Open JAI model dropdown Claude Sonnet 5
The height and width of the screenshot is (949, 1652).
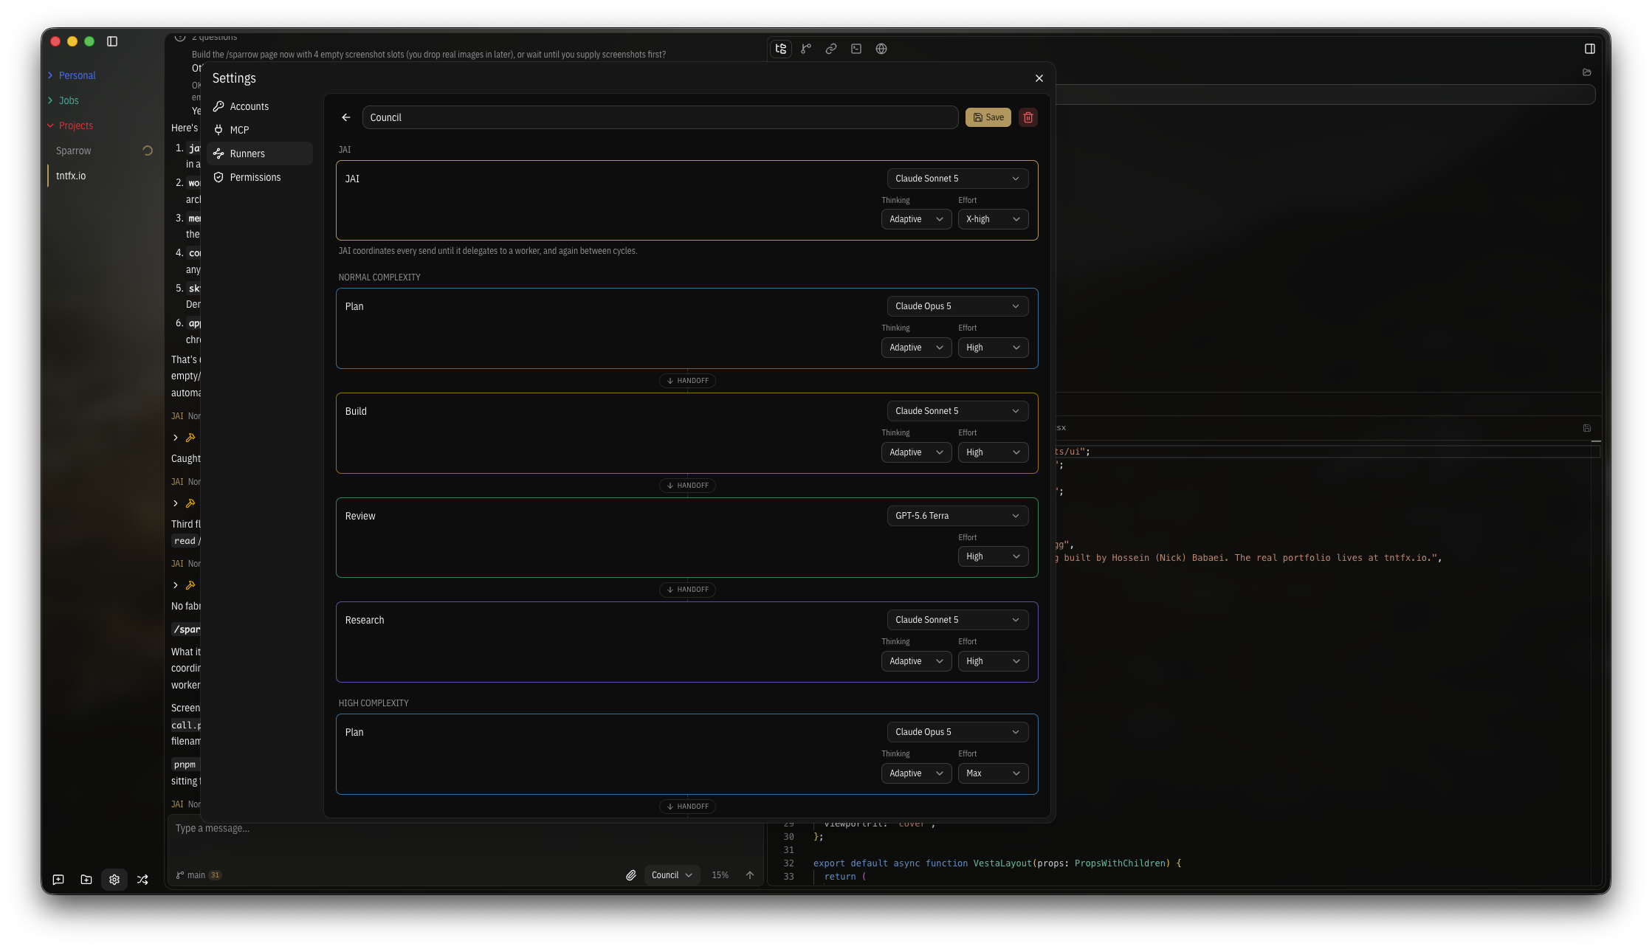pos(957,179)
